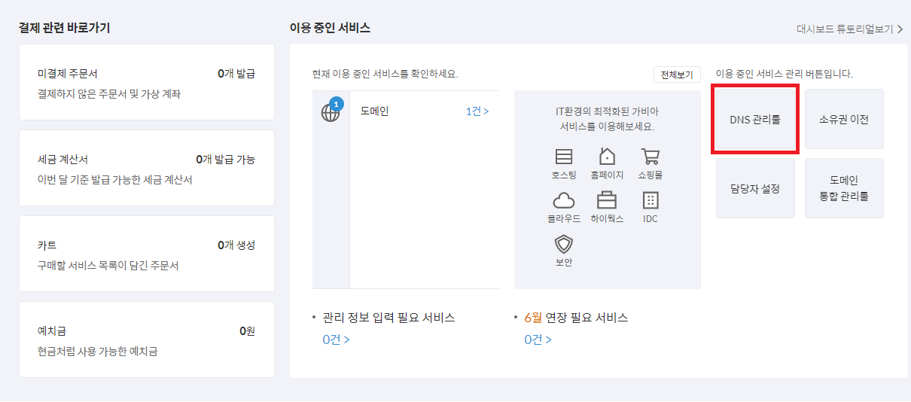Click the notification badge on domain icon
The image size is (911, 402).
[x=337, y=103]
